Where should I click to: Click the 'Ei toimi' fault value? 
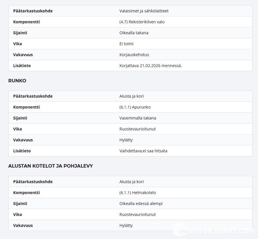(x=126, y=44)
